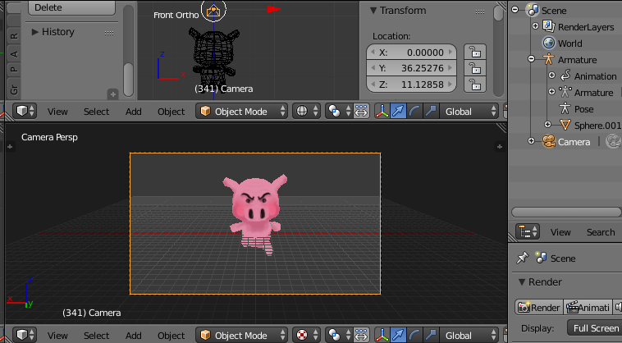
Task: Open View menu in upper 3D header
Action: tap(57, 112)
